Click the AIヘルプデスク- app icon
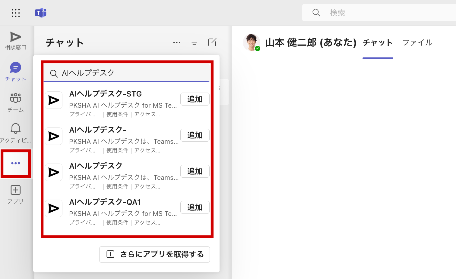Image resolution: width=456 pixels, height=279 pixels. coord(54,136)
